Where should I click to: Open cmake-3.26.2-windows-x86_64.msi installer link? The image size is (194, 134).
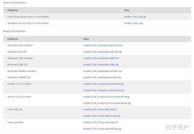102,45
